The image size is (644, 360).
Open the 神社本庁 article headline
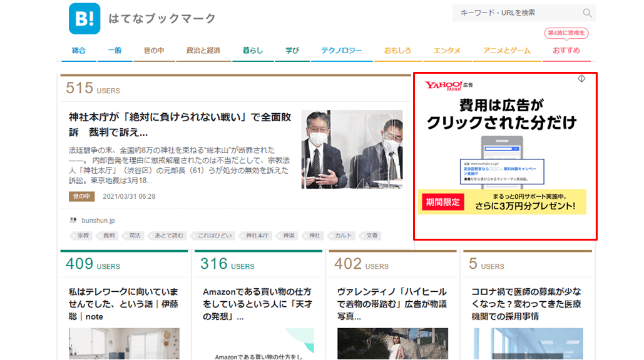(180, 124)
